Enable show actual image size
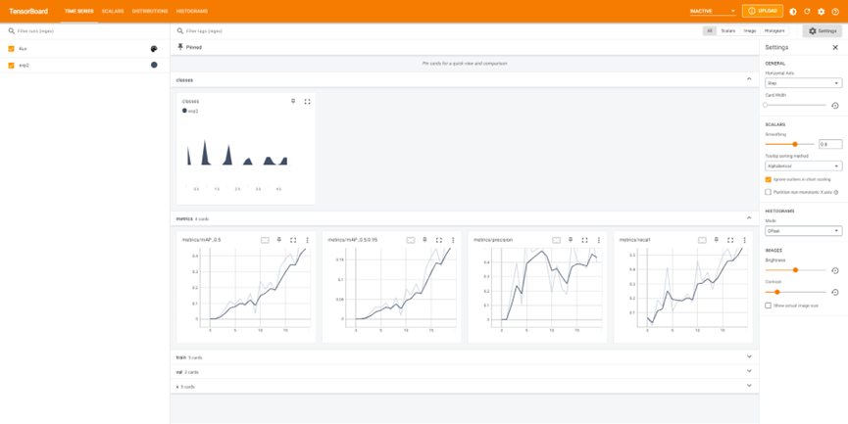The height and width of the screenshot is (424, 848). coord(768,306)
